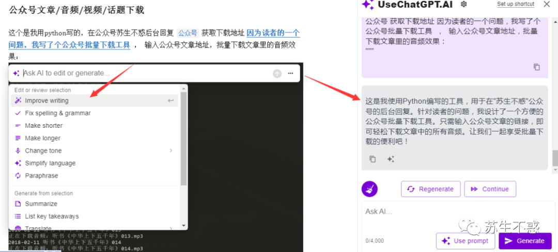Click the purple clear chat broom button

[x=369, y=189]
